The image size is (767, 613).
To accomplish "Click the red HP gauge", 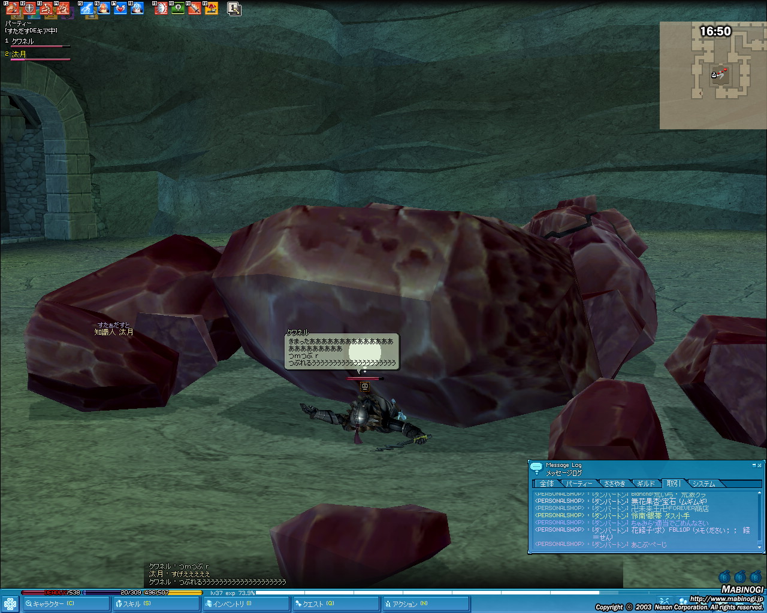I will pos(51,593).
